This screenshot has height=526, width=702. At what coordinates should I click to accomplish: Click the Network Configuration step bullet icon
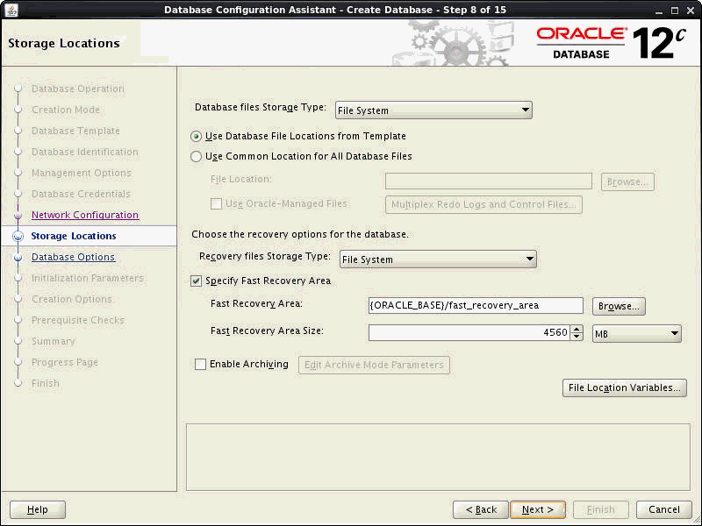(x=18, y=215)
